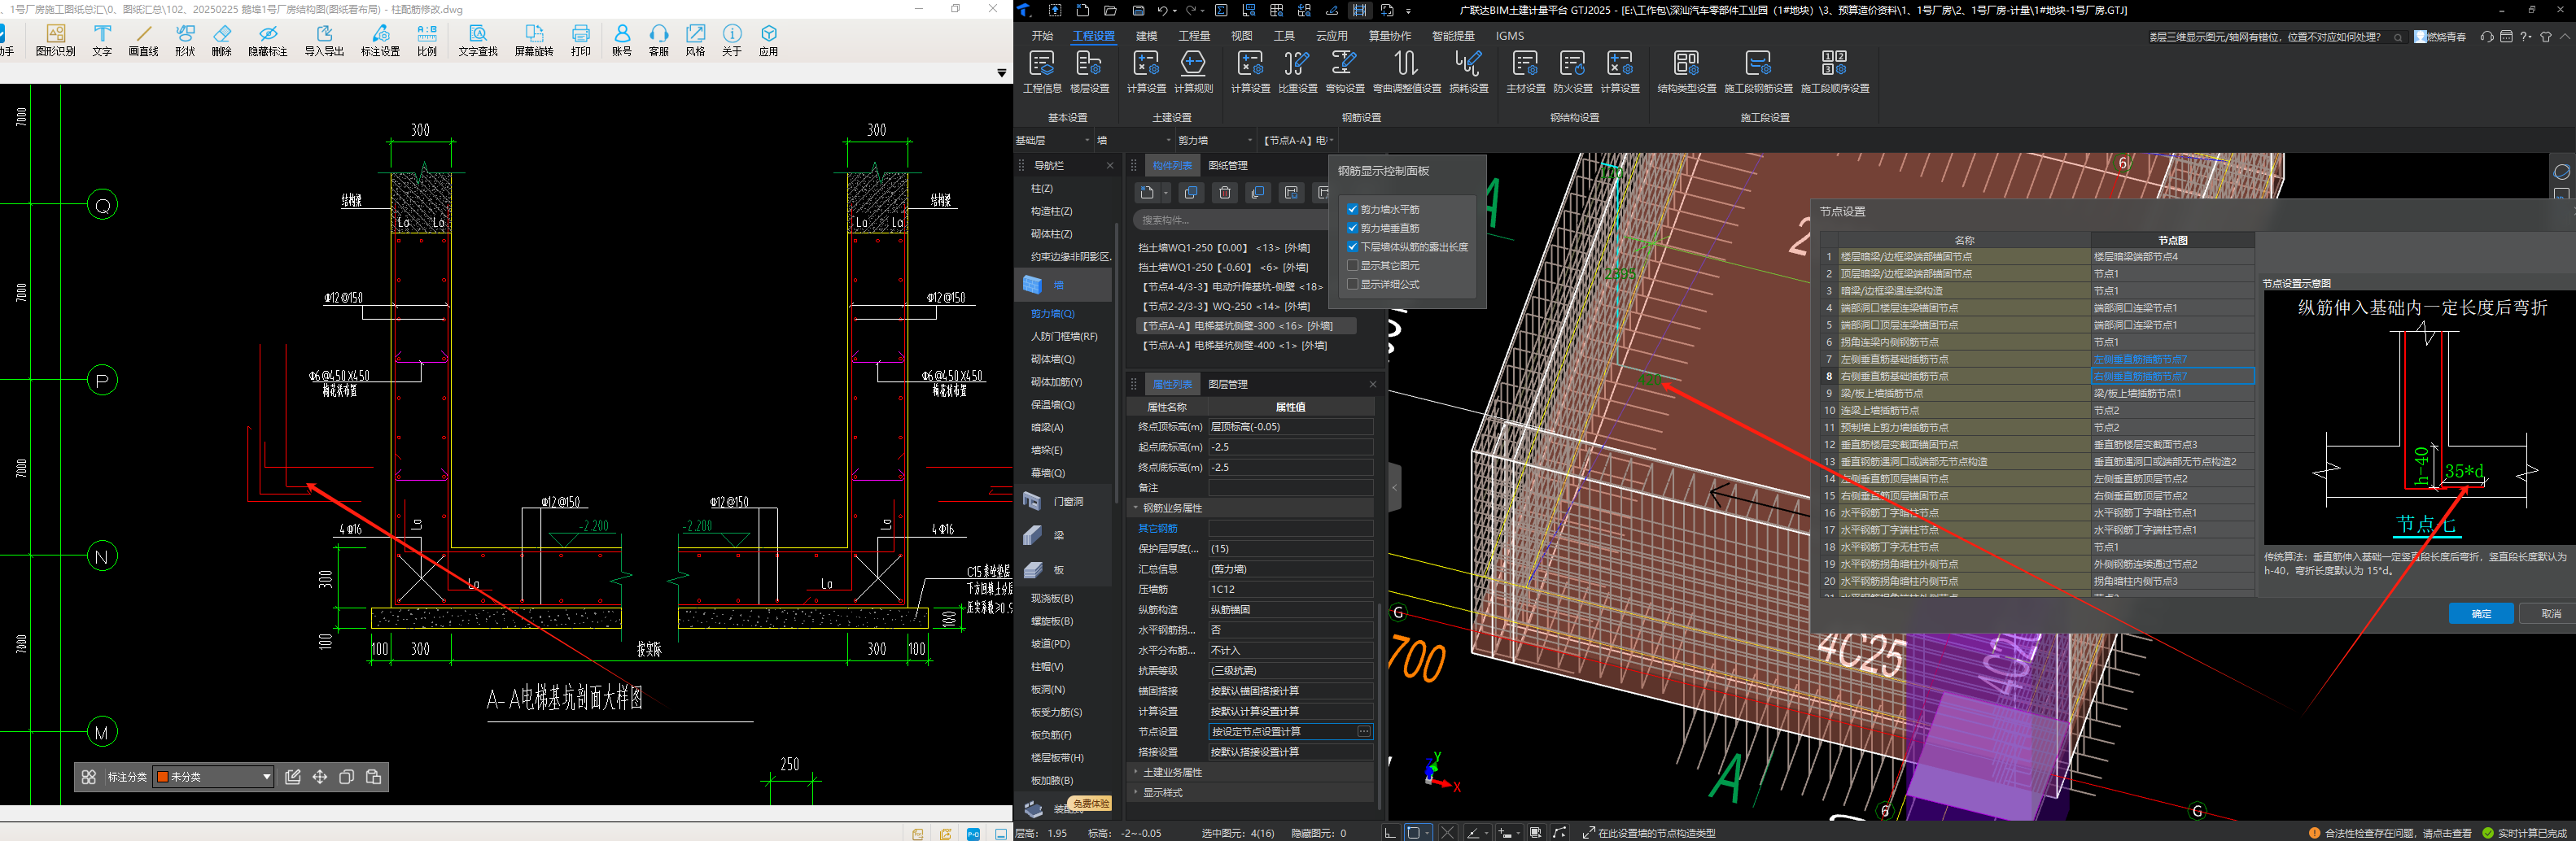
Task: Click the 搜索构件 search field
Action: pyautogui.click(x=1230, y=220)
